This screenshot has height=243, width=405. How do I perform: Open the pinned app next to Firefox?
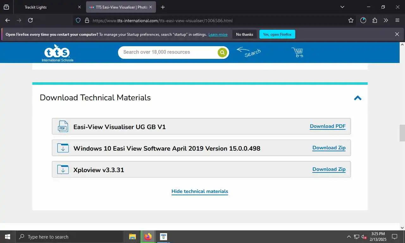click(163, 237)
